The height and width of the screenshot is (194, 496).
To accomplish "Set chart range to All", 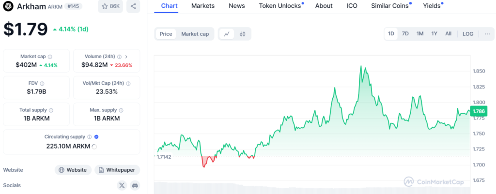I will [x=448, y=34].
